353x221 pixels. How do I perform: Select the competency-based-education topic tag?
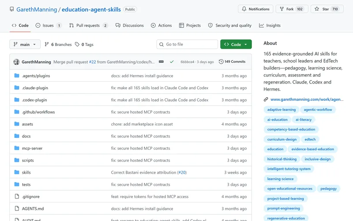[291, 129]
